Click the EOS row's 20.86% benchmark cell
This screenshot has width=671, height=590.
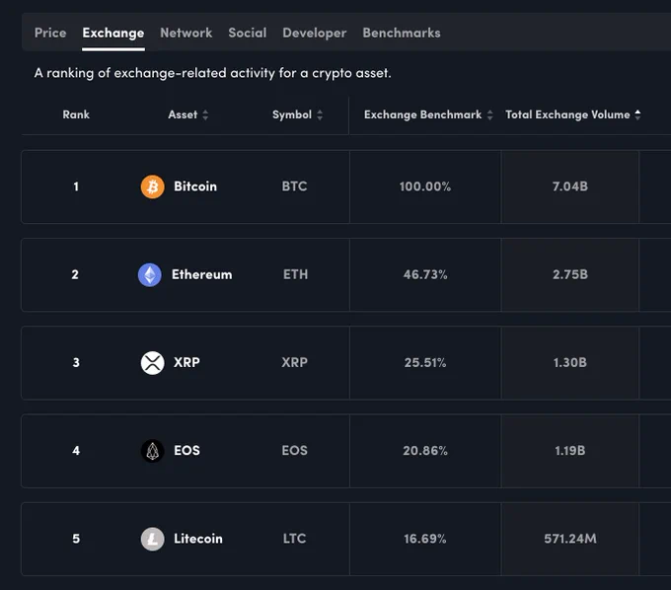click(x=425, y=451)
